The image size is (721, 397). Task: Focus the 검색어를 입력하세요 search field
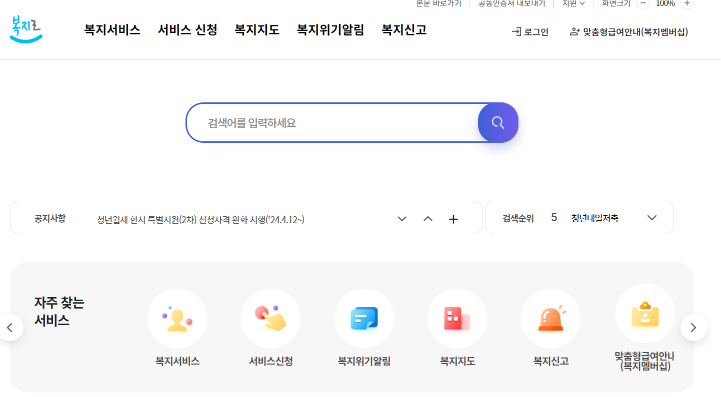click(332, 123)
